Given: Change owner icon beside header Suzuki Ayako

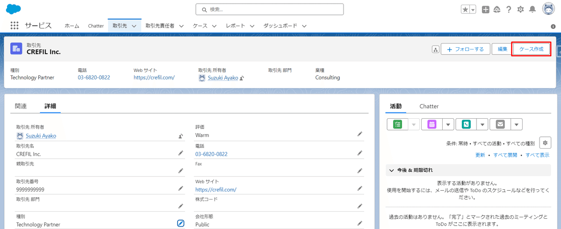Looking at the screenshot, I should [x=242, y=78].
